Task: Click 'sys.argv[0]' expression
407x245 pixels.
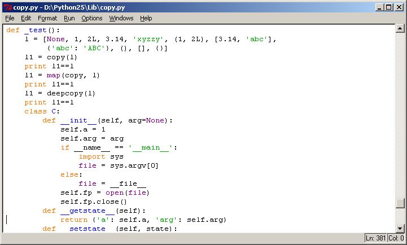Action: pos(134,165)
